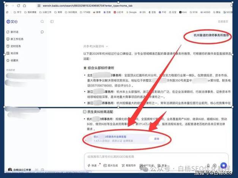Open the 白杨SEO工作室 account profile
Viewport: 238px width, 178px height.
click(19, 170)
